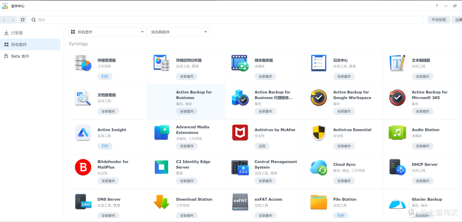
Task: Click the refresh icon in the toolbar
Action: [x=23, y=20]
